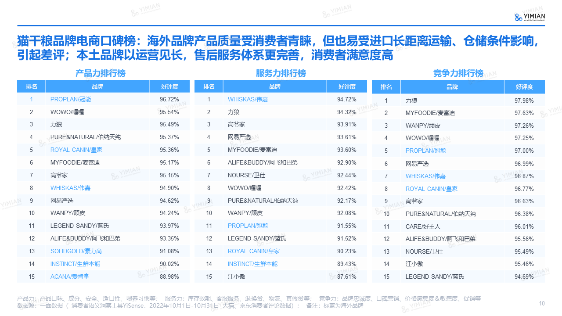
Task: Click 好评度 column header in 产品力 table
Action: pyautogui.click(x=169, y=86)
